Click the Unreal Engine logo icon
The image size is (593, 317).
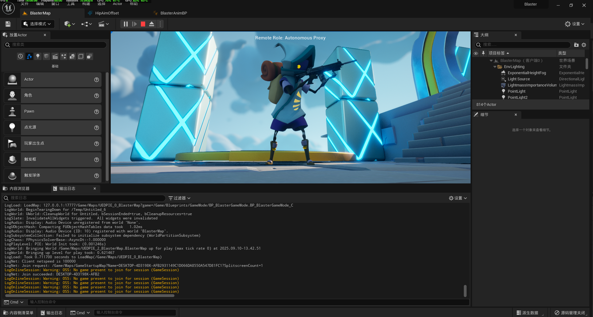click(x=8, y=8)
